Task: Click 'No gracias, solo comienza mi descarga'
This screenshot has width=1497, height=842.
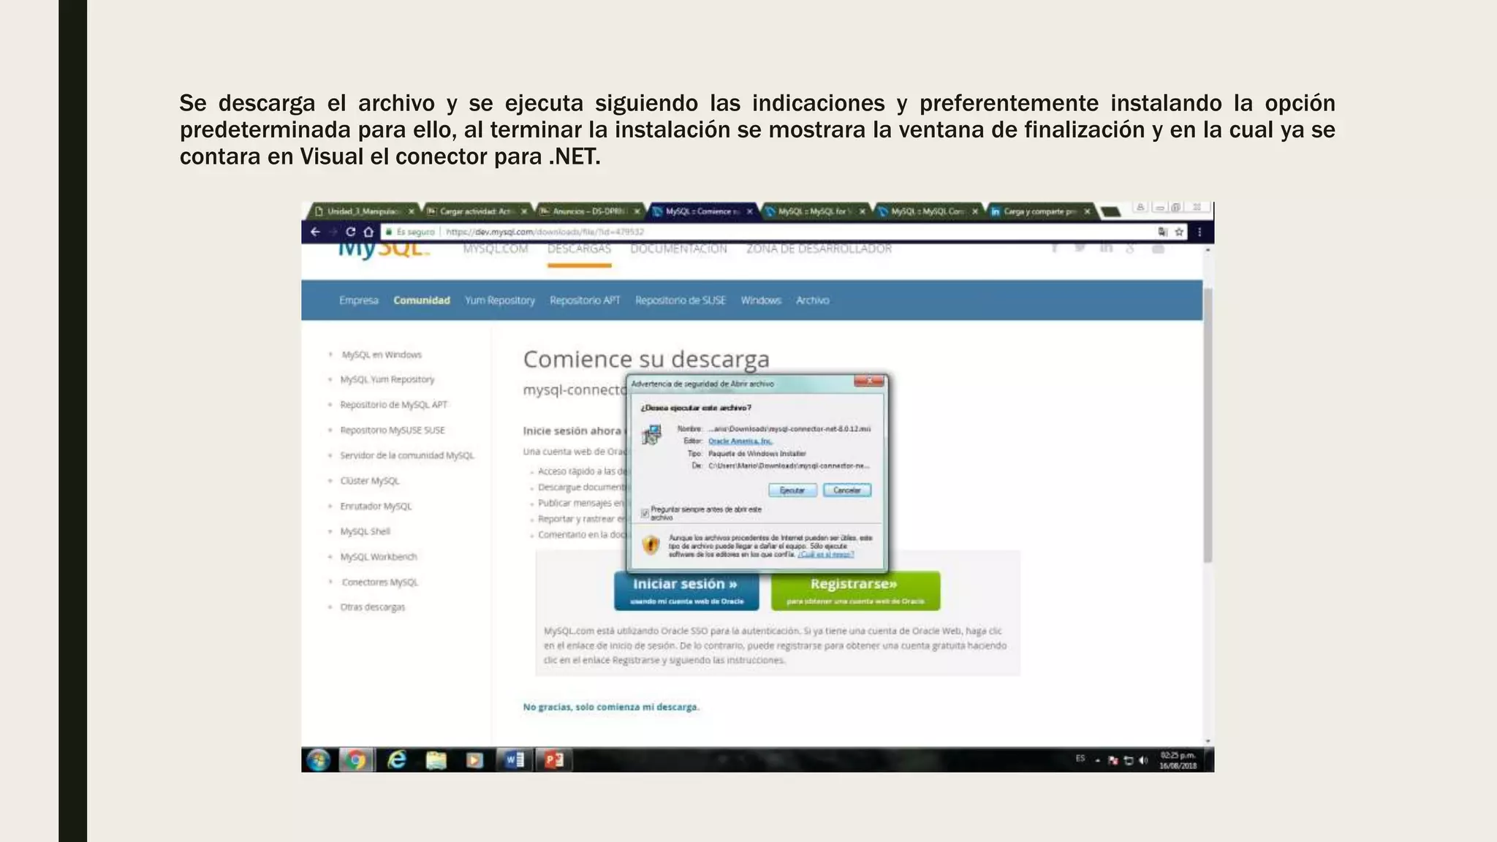Action: click(611, 707)
